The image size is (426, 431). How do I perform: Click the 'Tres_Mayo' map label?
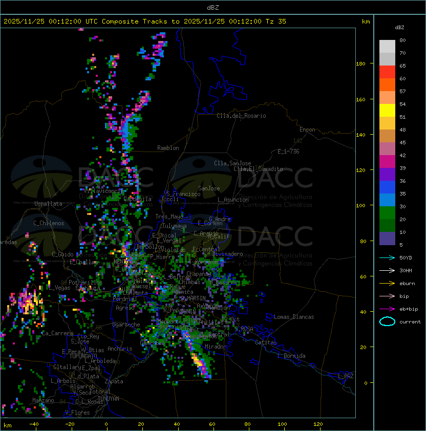tap(169, 217)
